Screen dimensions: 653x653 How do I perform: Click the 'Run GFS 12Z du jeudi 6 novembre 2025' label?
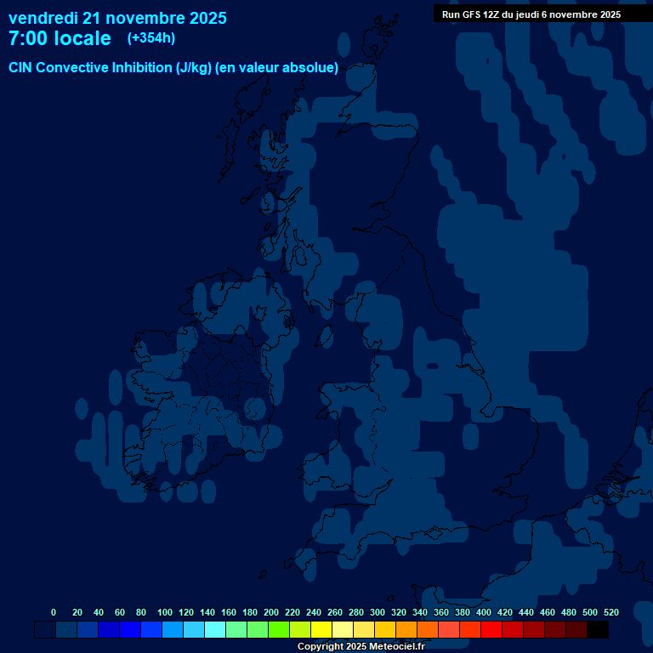click(x=531, y=14)
